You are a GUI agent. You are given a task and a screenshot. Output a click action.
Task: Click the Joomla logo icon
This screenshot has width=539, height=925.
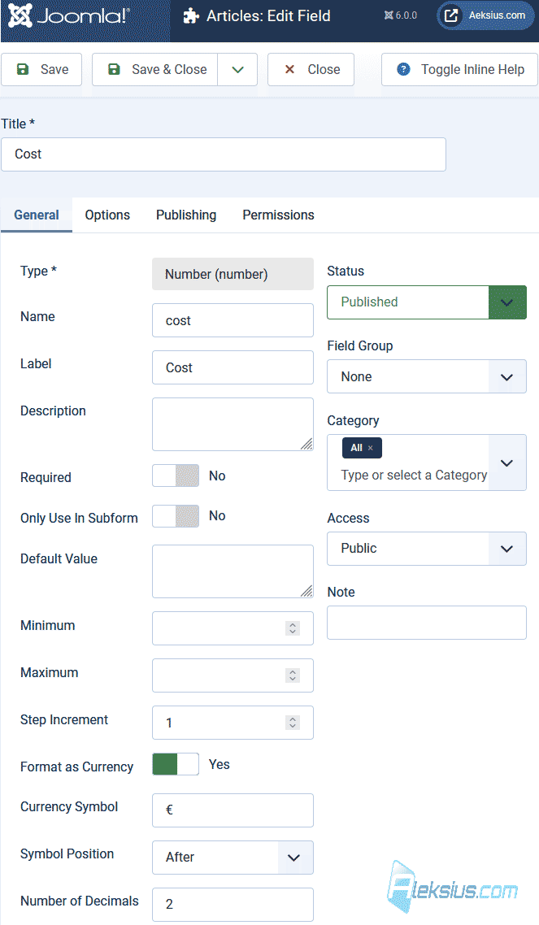pyautogui.click(x=20, y=16)
